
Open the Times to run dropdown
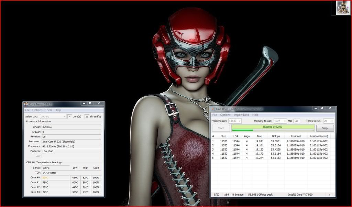(328, 121)
